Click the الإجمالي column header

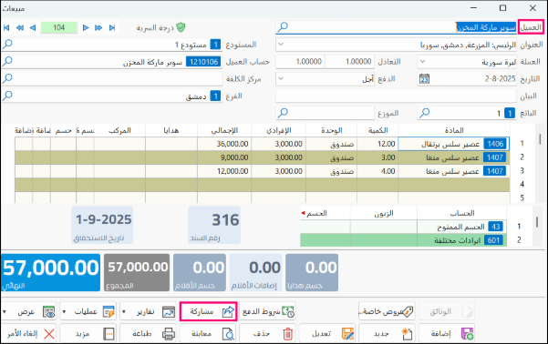[224, 130]
